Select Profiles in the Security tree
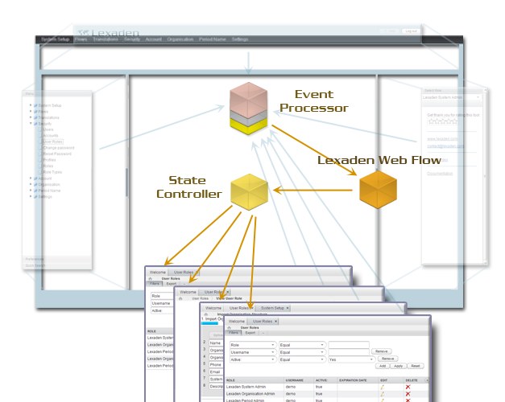 (50, 160)
